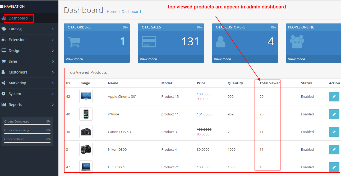This screenshot has height=176, width=341.
Task: Click the hamburger Navigation menu icon
Action: pos(2,7)
